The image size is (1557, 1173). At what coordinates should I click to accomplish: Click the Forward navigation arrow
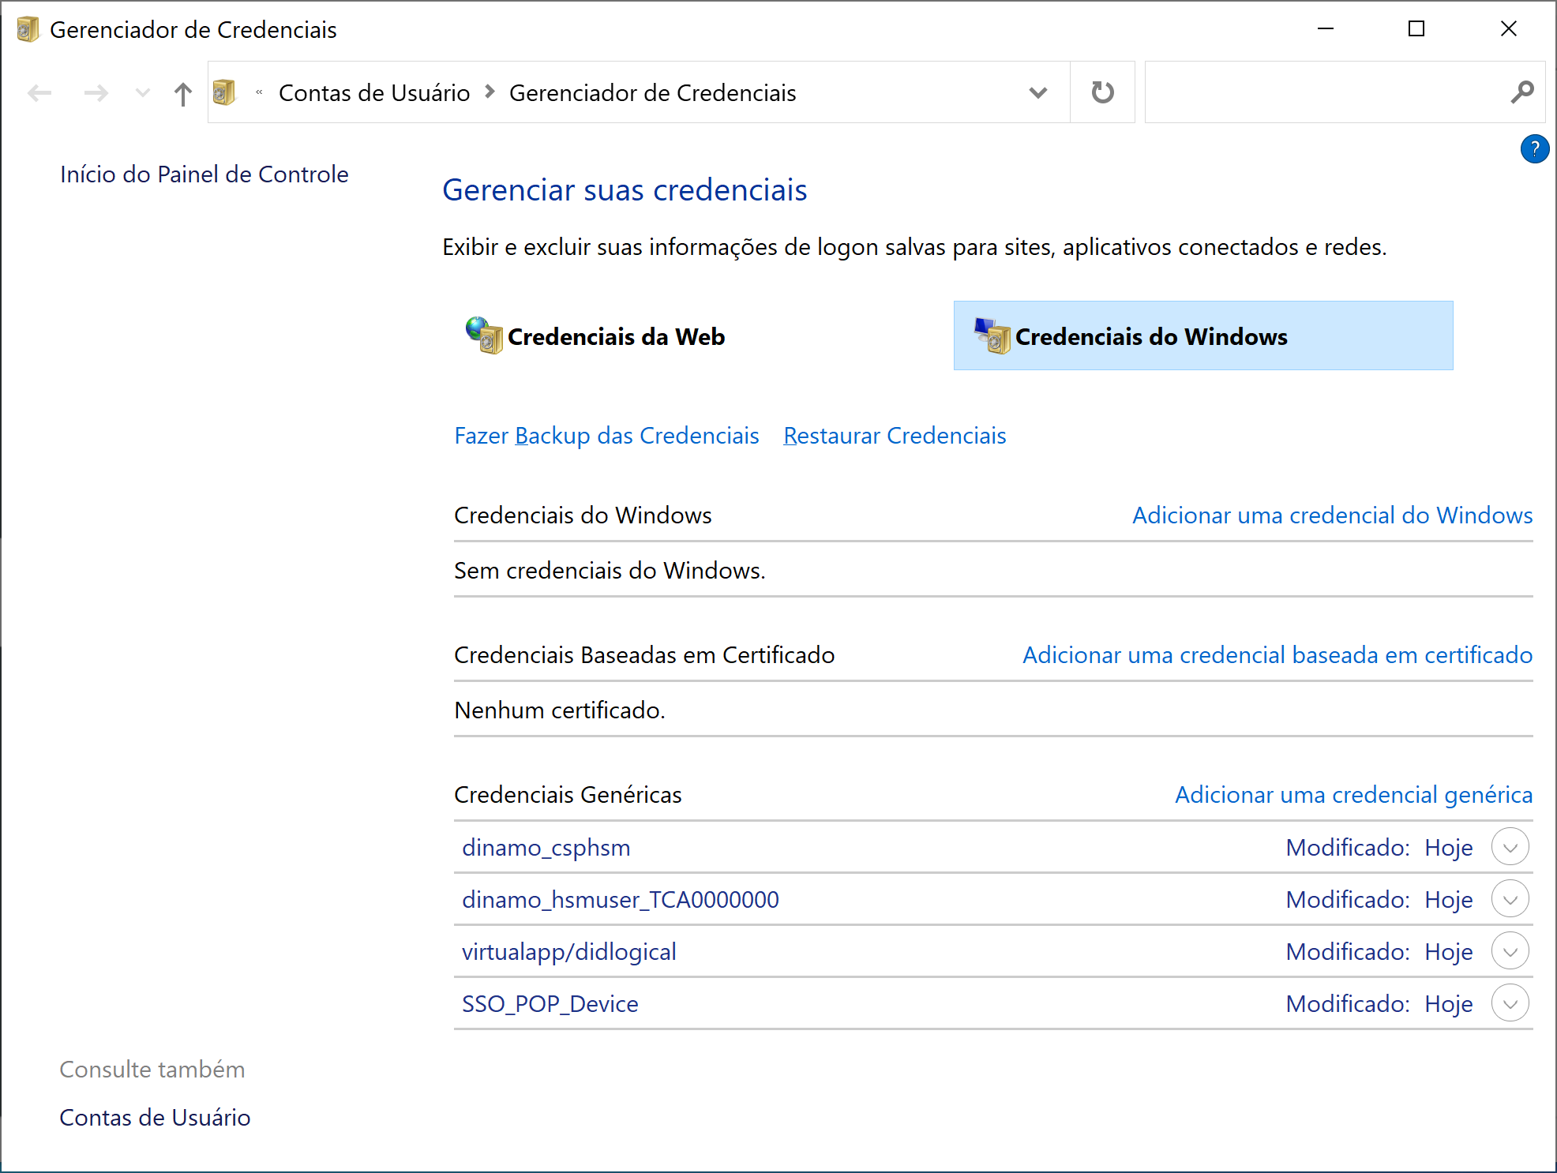click(x=96, y=93)
